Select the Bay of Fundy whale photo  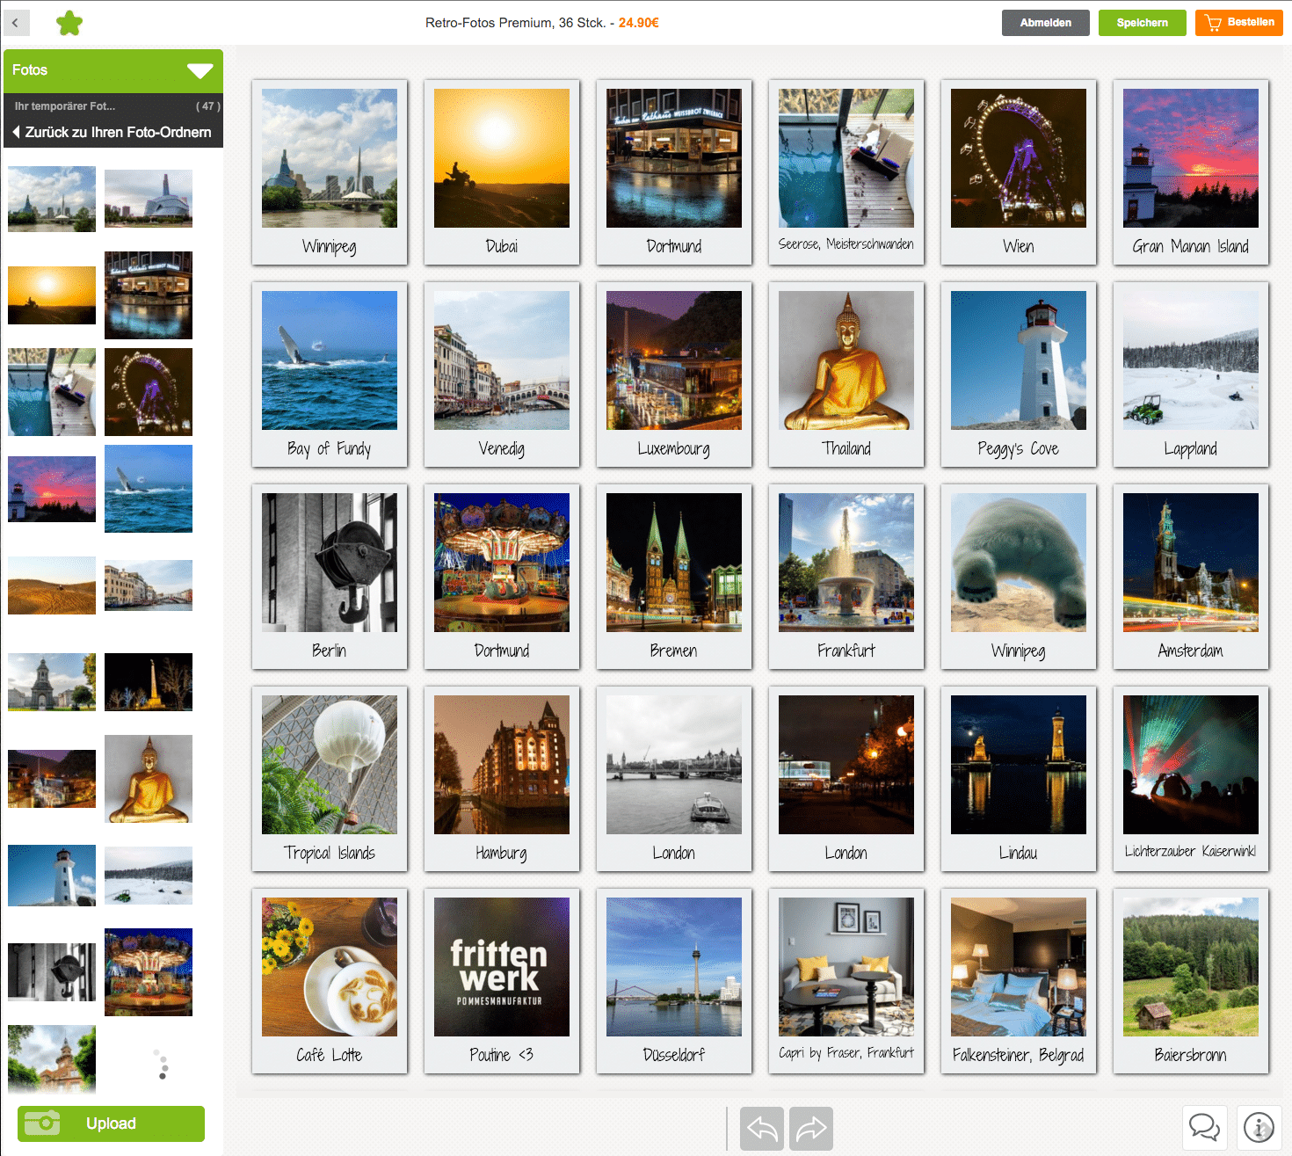[330, 374]
